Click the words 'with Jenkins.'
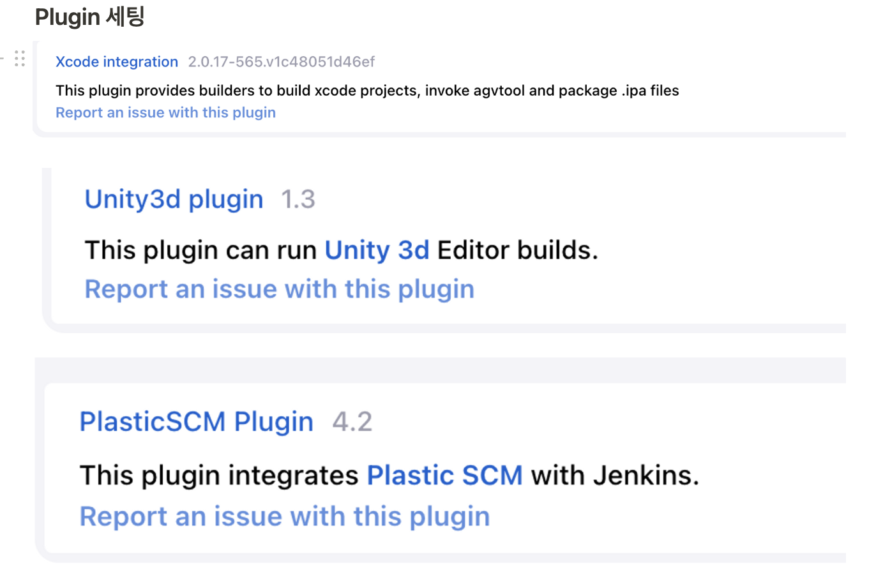876x577 pixels. (x=615, y=476)
